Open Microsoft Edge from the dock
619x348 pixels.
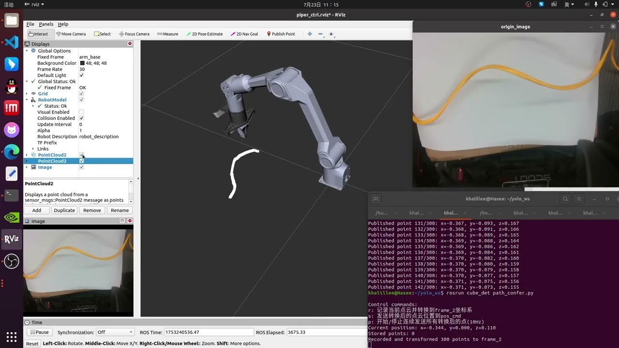point(12,152)
